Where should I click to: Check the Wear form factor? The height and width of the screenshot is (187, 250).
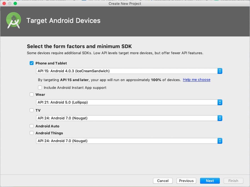point(31,94)
